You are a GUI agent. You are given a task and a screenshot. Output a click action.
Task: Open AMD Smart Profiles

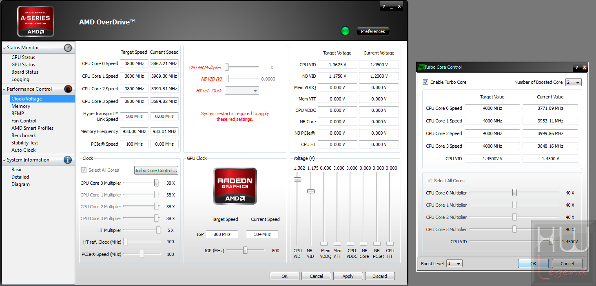tap(32, 128)
